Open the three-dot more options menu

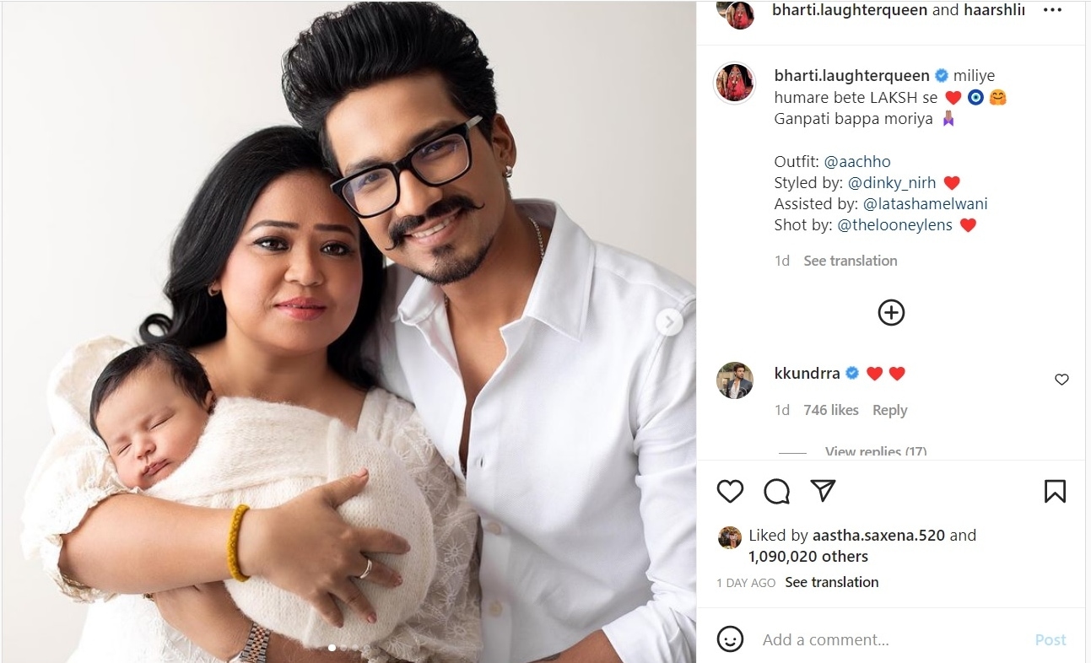(1052, 10)
